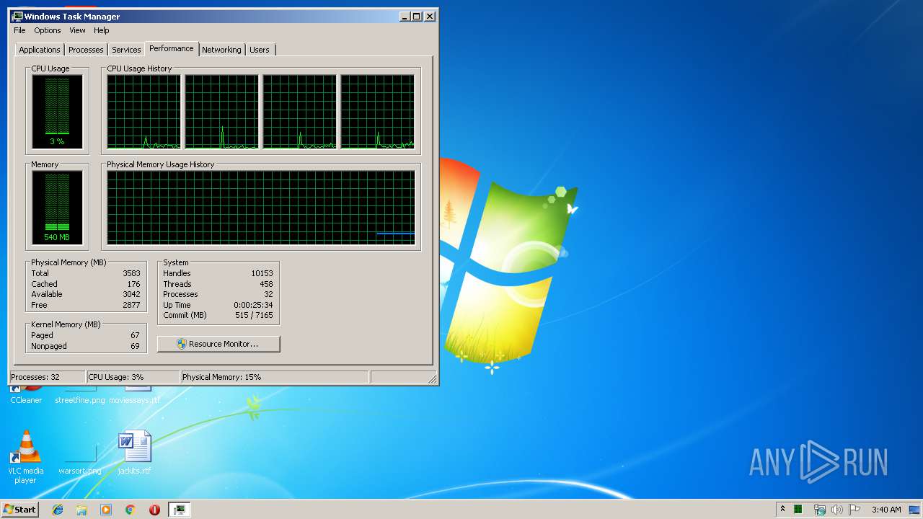923x519 pixels.
Task: Launch Internet Explorer from the taskbar
Action: (x=58, y=510)
